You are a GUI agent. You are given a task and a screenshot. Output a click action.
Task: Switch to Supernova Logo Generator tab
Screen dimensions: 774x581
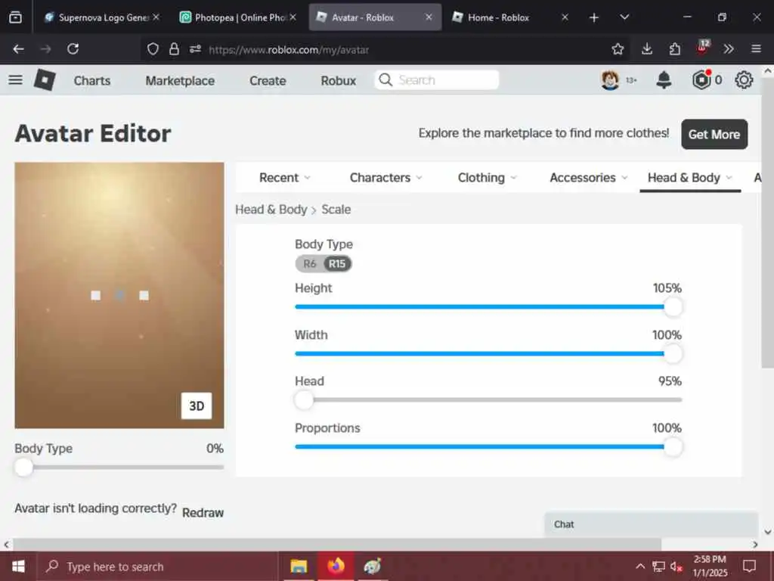pyautogui.click(x=103, y=18)
